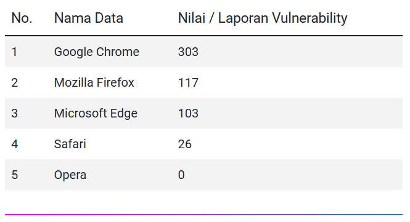Select the "Nama Data" column header
The width and height of the screenshot is (410, 222).
coord(88,18)
